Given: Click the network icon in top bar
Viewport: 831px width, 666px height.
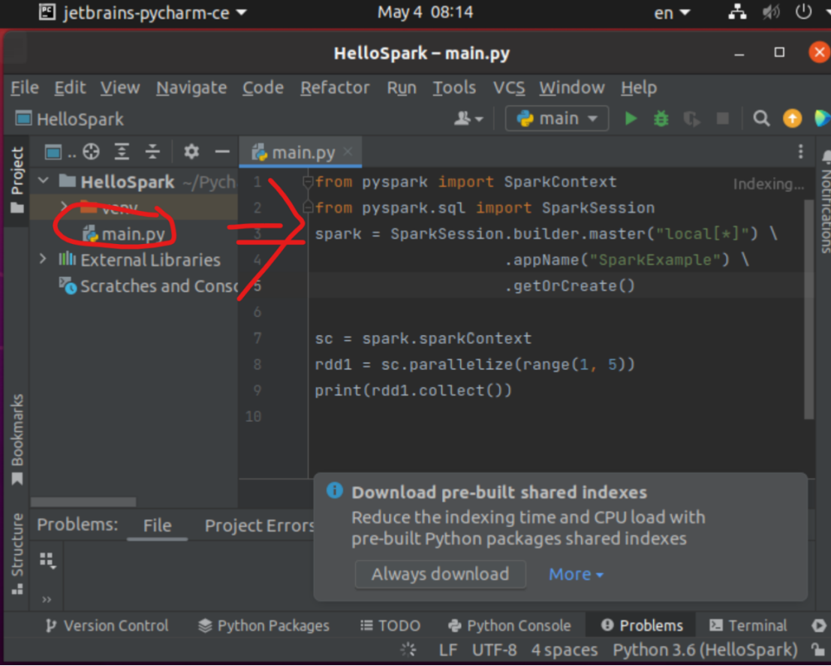Looking at the screenshot, I should (737, 12).
